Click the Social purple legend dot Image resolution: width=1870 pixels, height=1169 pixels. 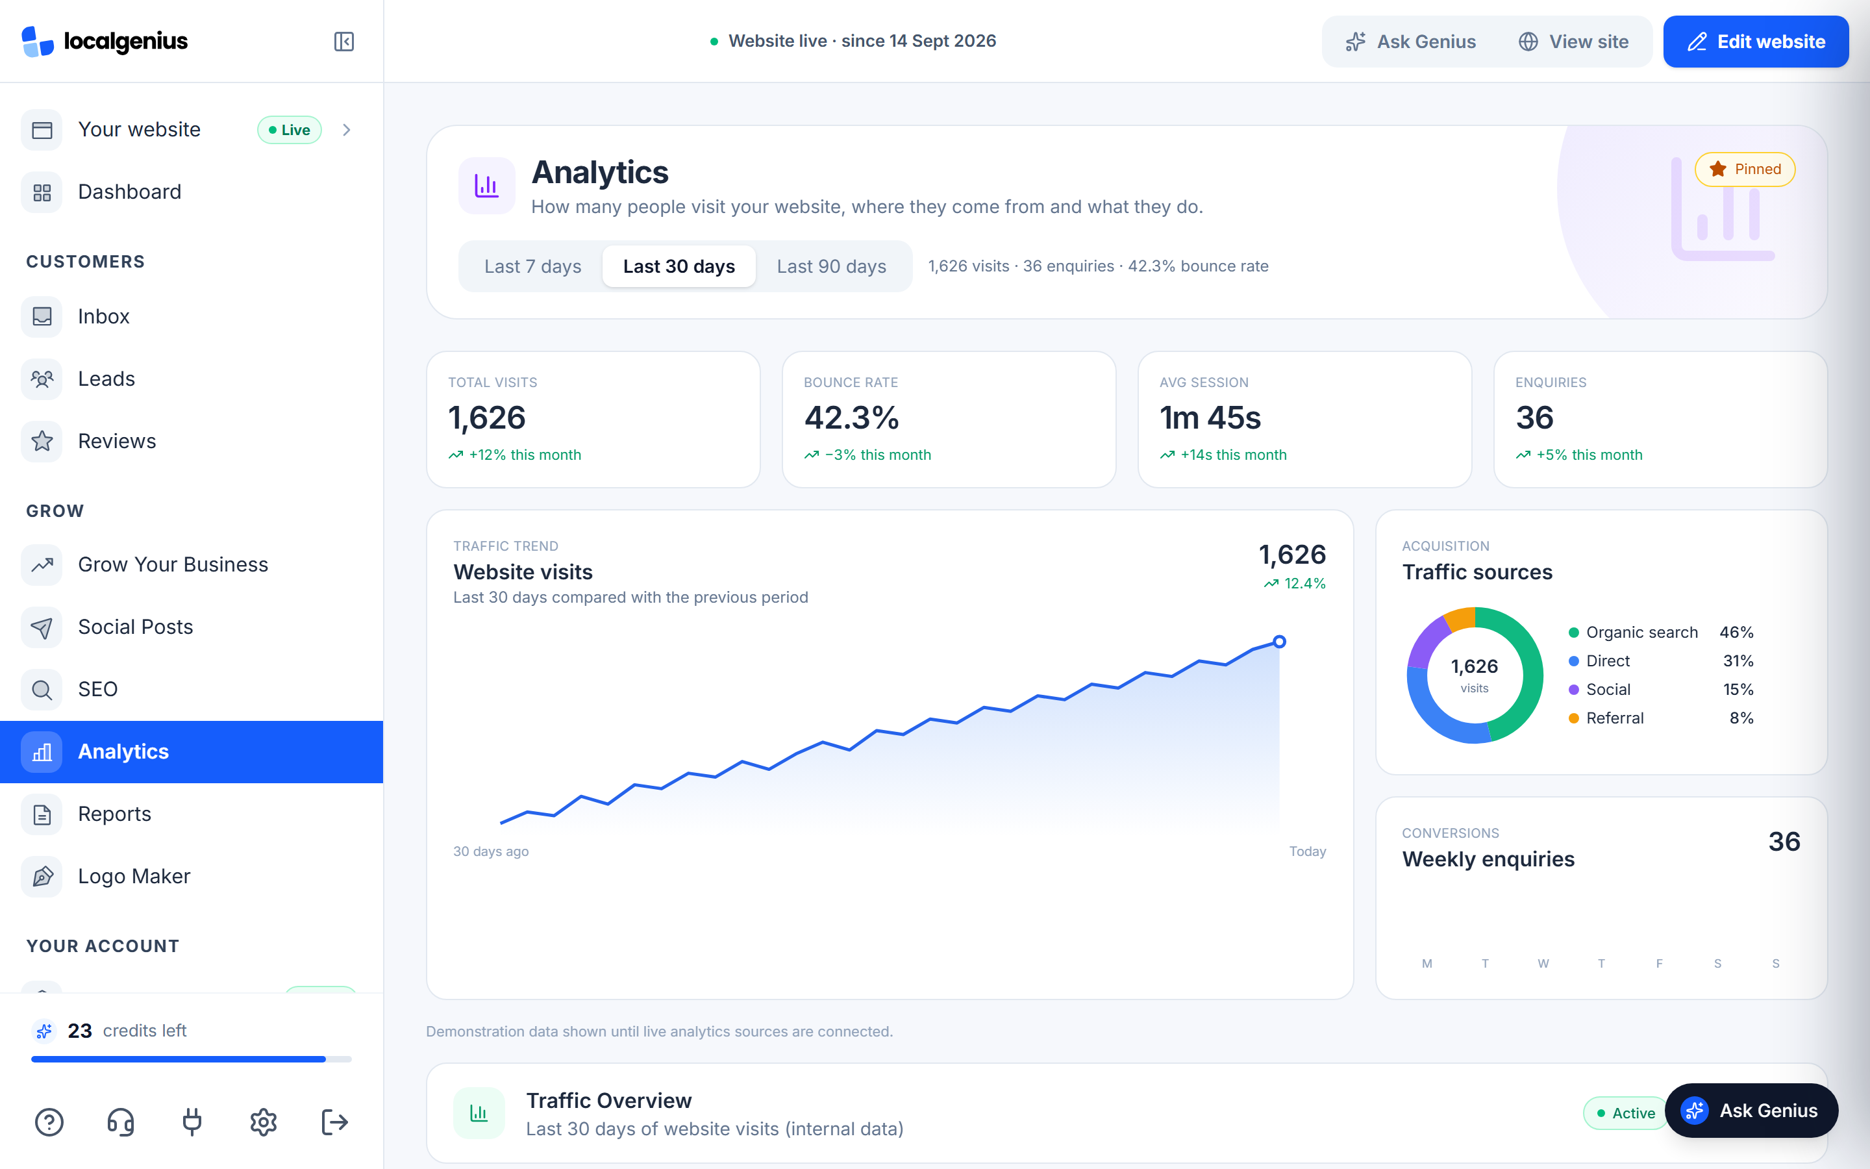coord(1573,690)
